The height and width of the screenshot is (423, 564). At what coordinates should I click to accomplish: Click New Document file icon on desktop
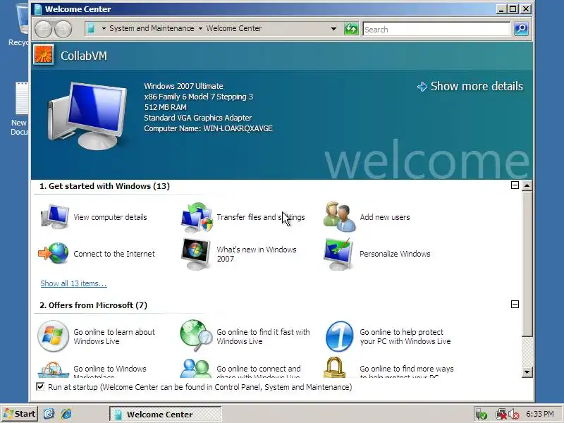point(21,108)
